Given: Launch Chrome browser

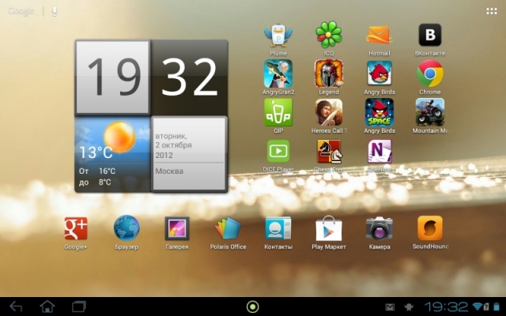Looking at the screenshot, I should pyautogui.click(x=429, y=74).
